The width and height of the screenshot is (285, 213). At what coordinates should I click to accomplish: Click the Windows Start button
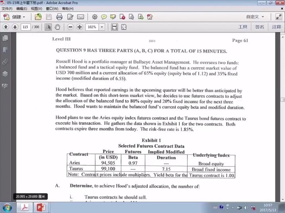(7, 208)
